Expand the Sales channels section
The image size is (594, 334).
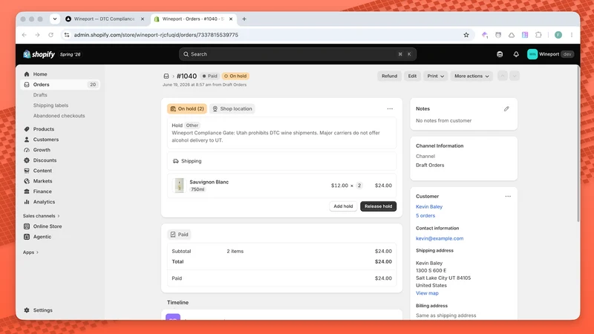coord(42,216)
